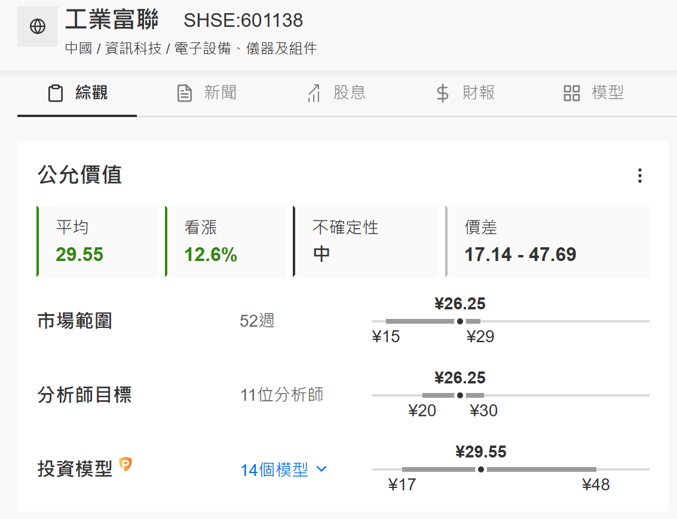This screenshot has width=677, height=519.
Task: Select the 看漲 12.6% card
Action: click(x=225, y=241)
